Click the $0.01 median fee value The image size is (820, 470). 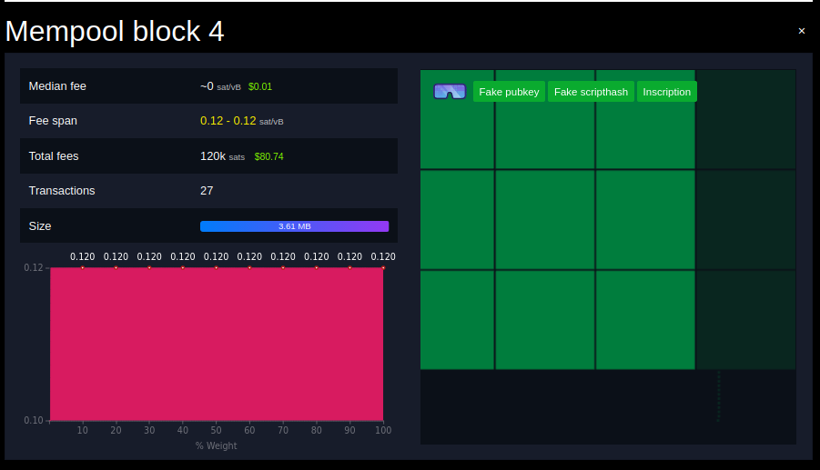260,86
